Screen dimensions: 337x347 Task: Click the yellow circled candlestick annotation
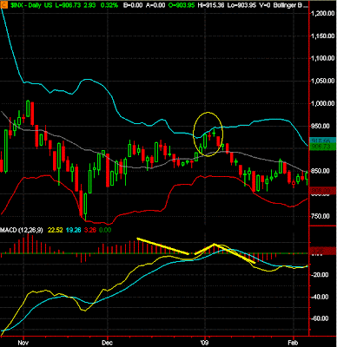[208, 134]
